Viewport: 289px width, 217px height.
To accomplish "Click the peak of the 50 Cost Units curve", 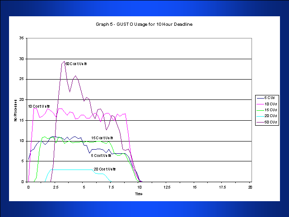I will (x=65, y=62).
